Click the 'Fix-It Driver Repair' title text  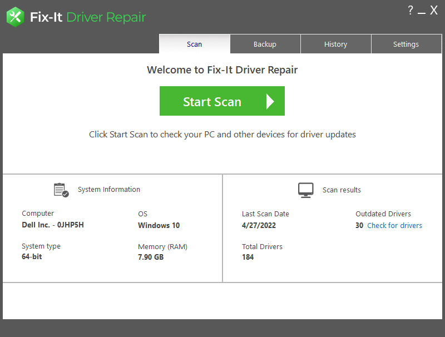click(x=88, y=17)
